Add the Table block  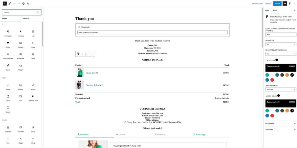[x=33, y=56]
